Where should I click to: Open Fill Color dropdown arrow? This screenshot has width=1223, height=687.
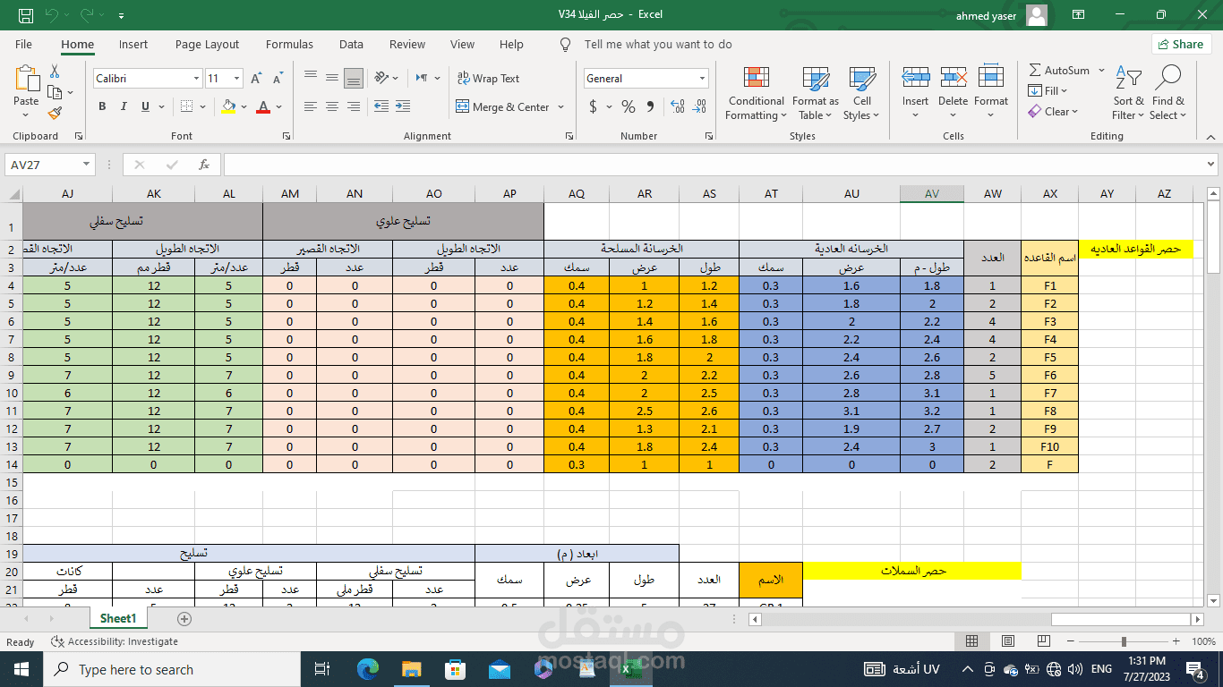point(244,106)
